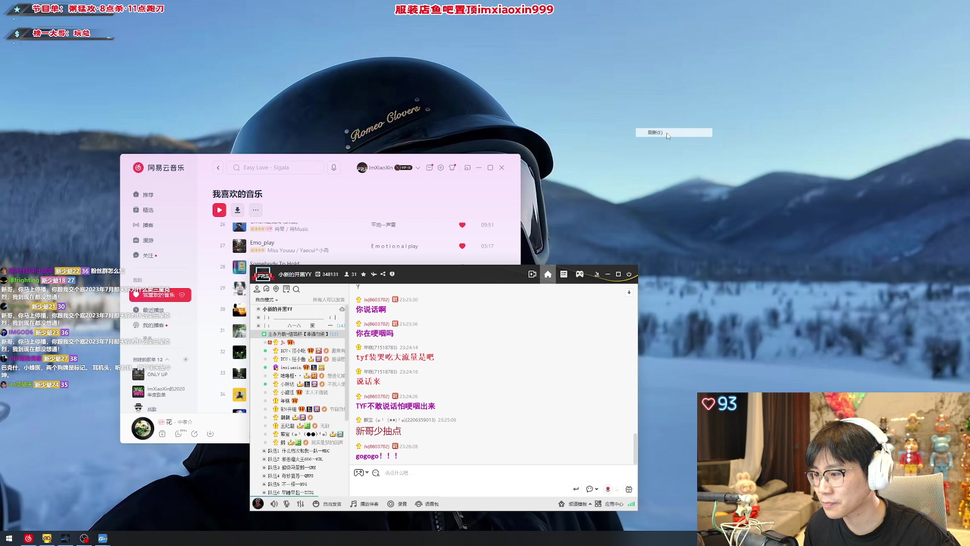Open 播客 in NetEase sidebar

pos(143,225)
